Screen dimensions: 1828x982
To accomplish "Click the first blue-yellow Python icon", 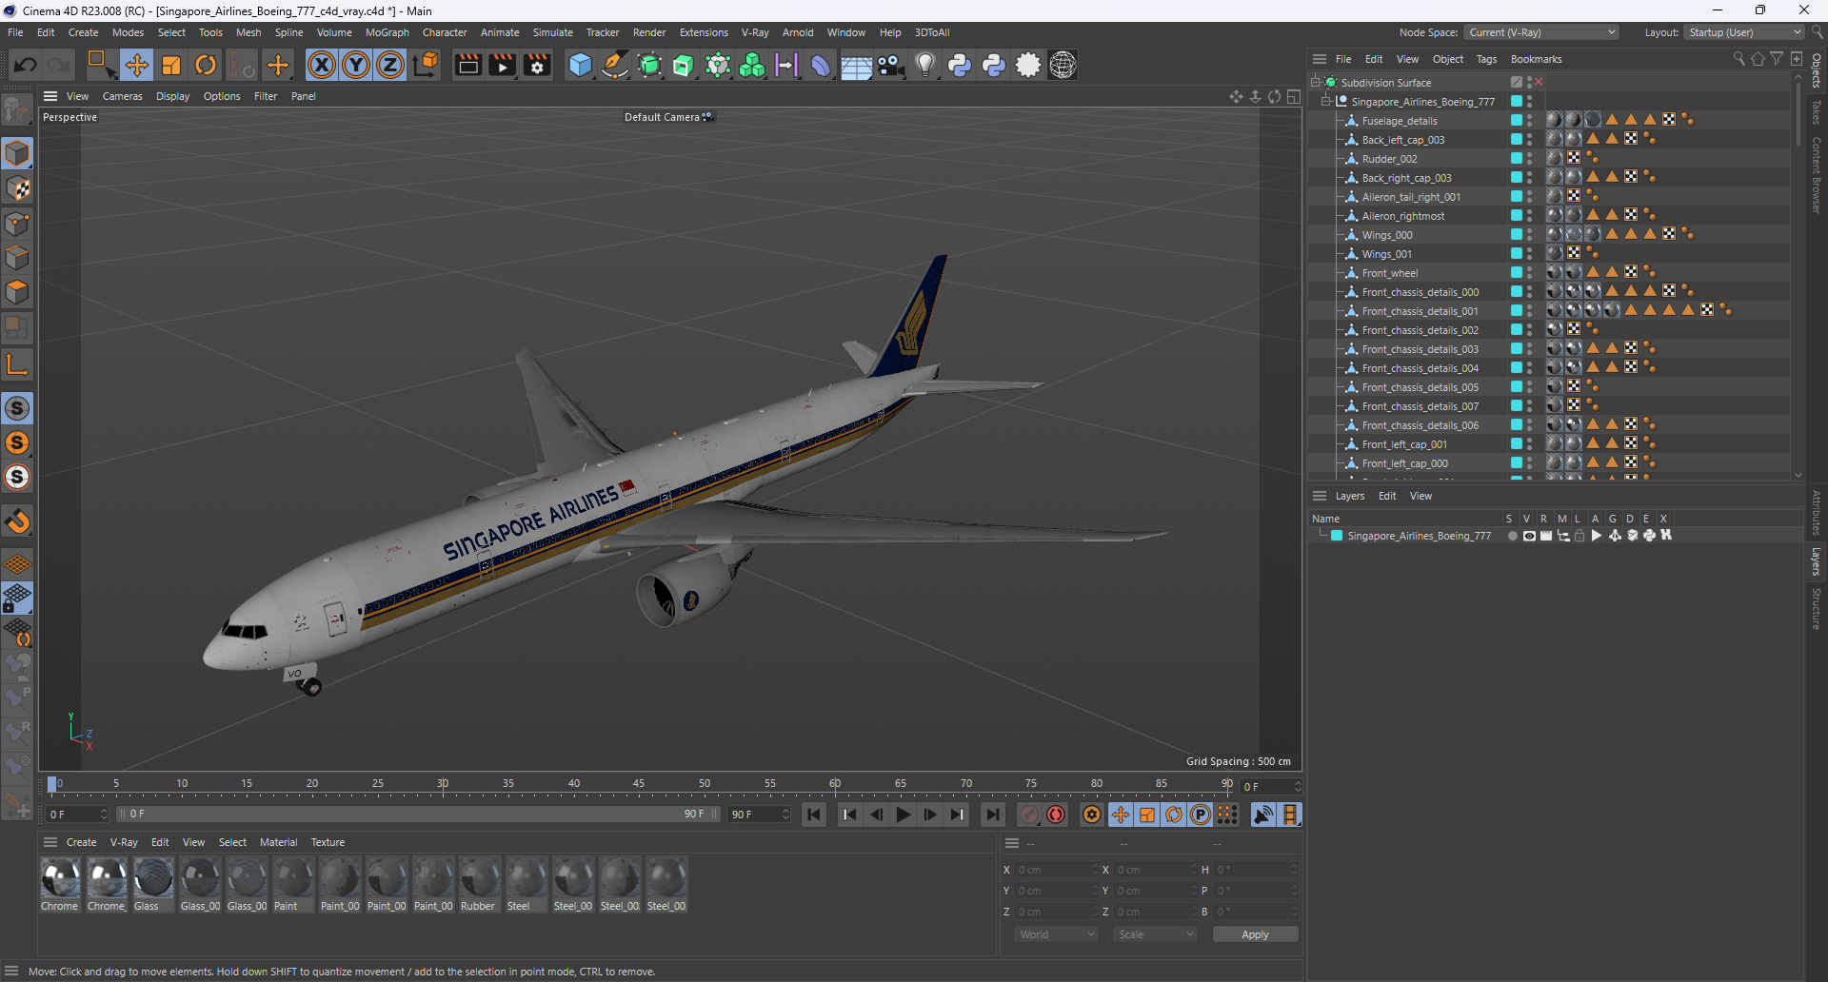I will pos(960,65).
